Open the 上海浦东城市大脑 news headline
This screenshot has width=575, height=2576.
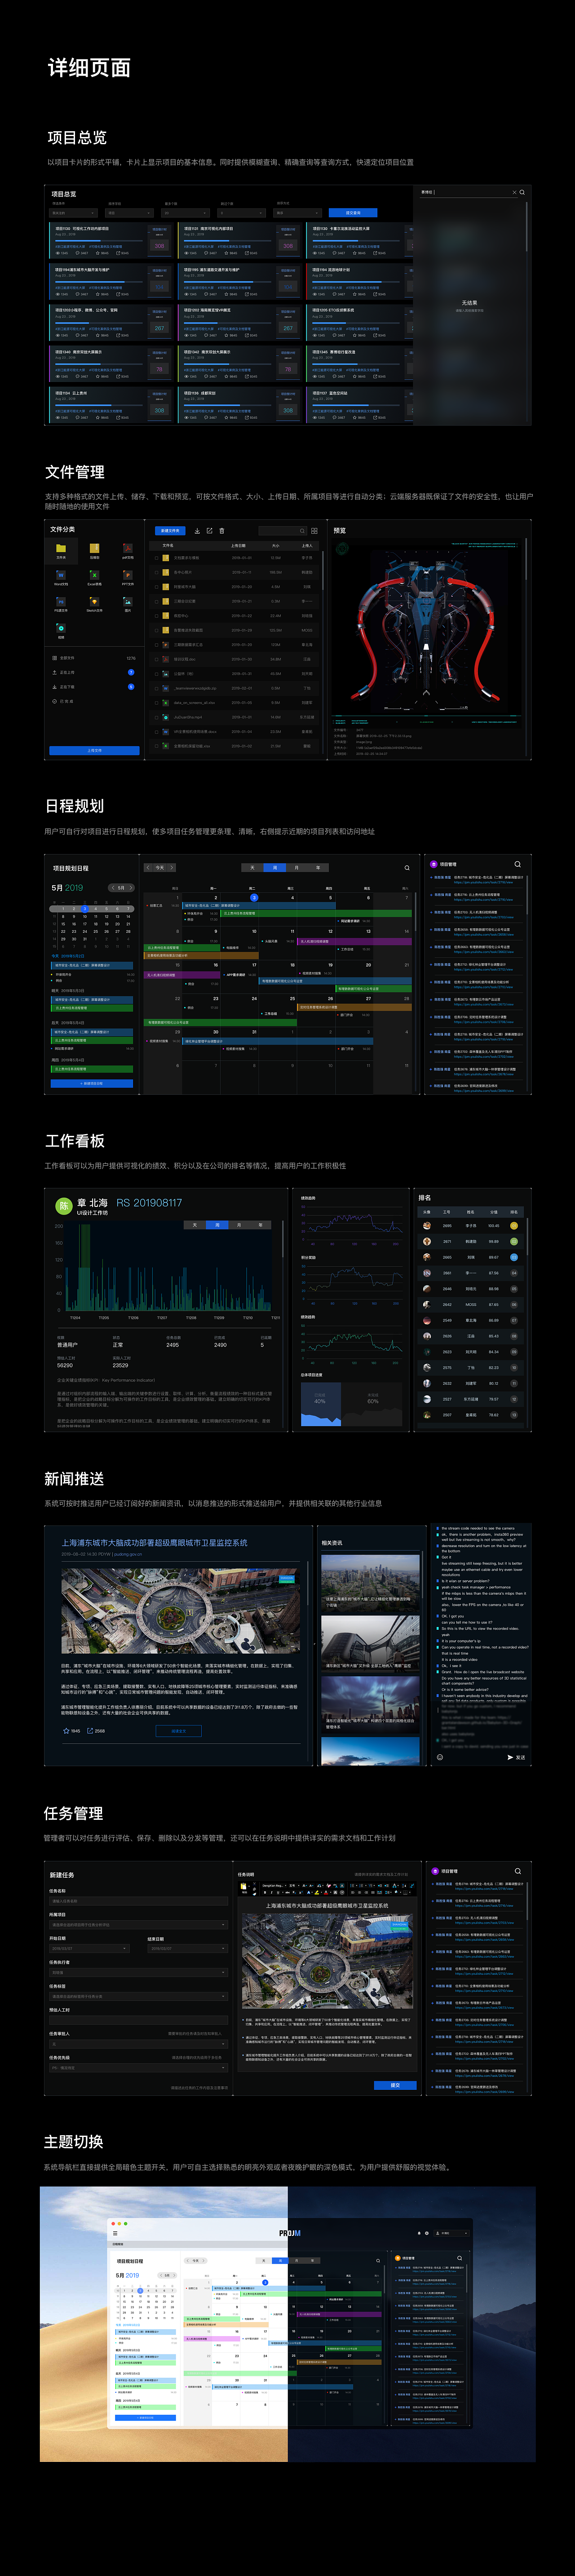[x=155, y=1542]
